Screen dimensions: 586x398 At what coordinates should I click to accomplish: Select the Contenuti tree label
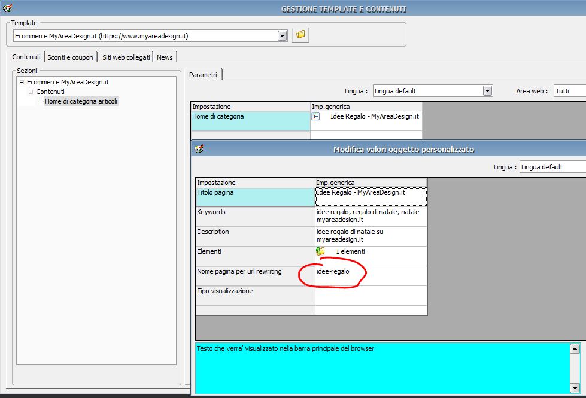coord(50,92)
